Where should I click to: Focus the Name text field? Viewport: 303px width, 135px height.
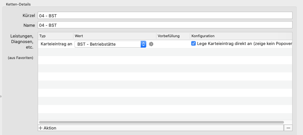tap(165, 25)
